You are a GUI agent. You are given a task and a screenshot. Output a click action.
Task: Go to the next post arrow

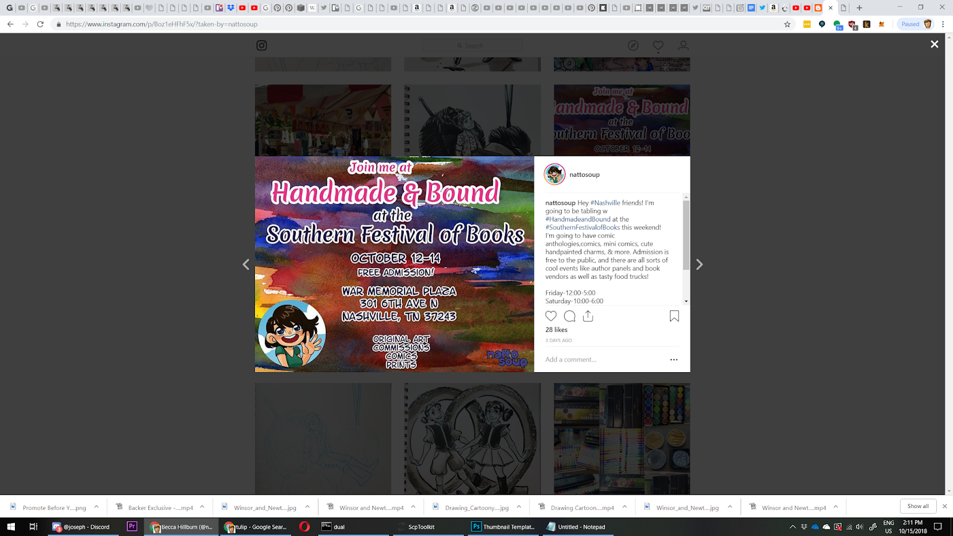tap(699, 264)
